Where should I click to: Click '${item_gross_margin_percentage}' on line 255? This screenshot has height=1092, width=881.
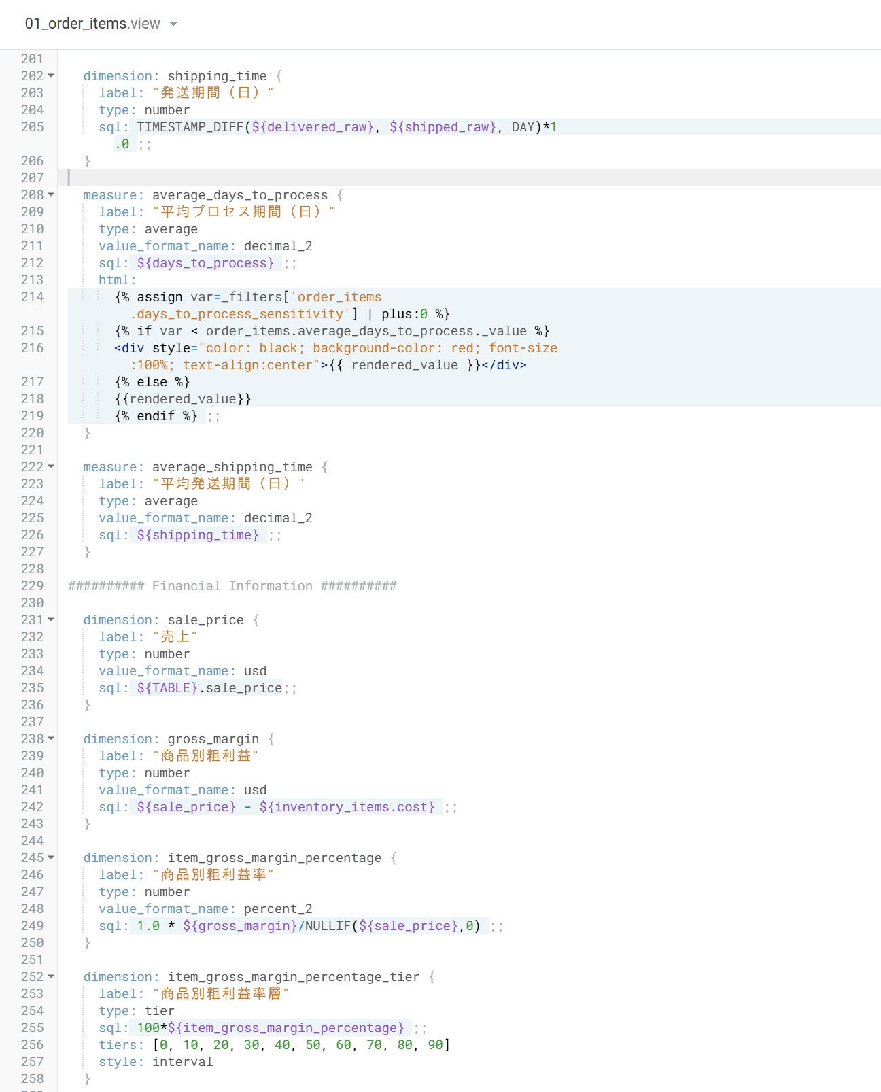286,1027
